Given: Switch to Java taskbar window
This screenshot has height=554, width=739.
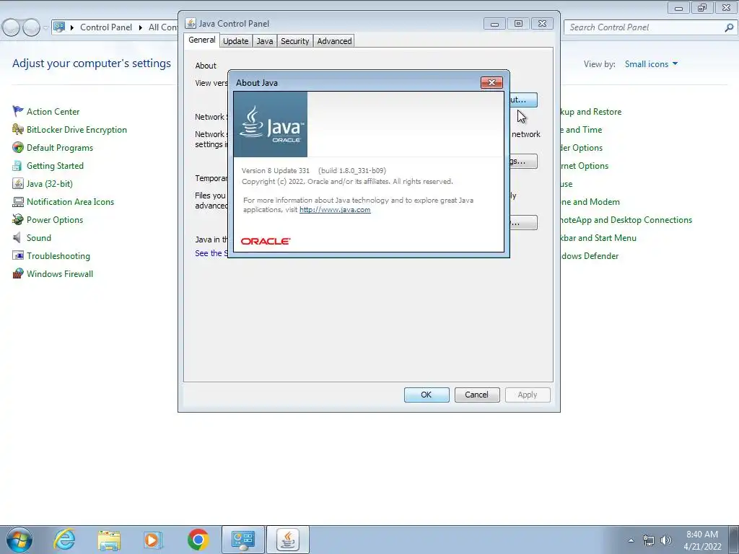Looking at the screenshot, I should [288, 540].
